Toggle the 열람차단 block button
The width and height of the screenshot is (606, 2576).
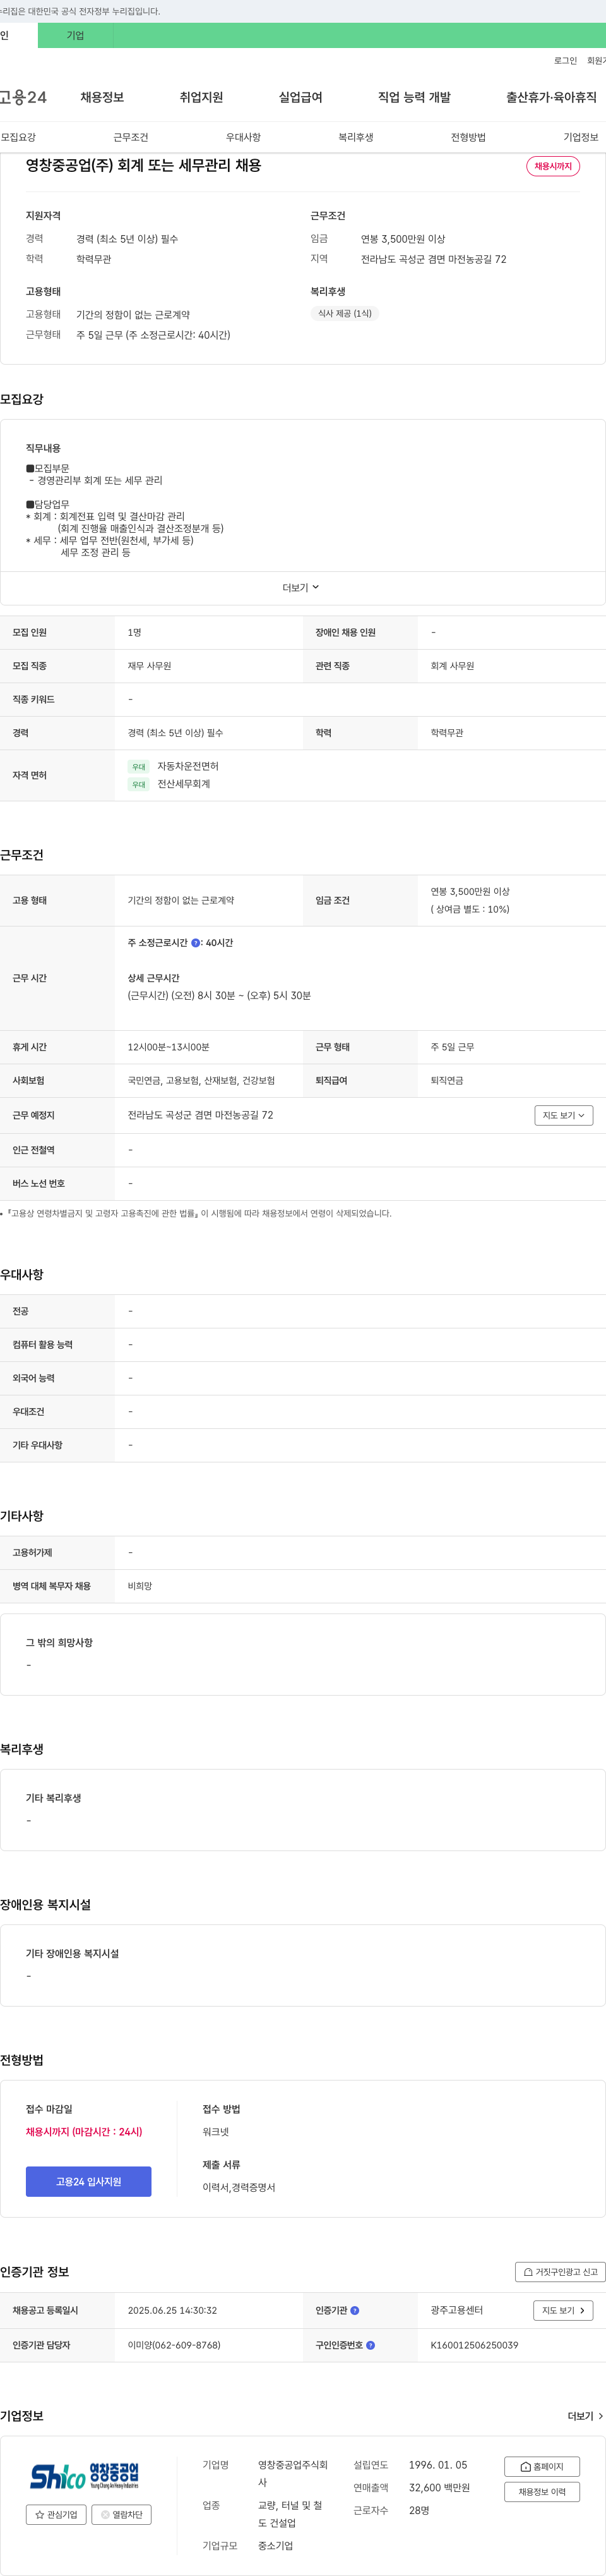122,2514
